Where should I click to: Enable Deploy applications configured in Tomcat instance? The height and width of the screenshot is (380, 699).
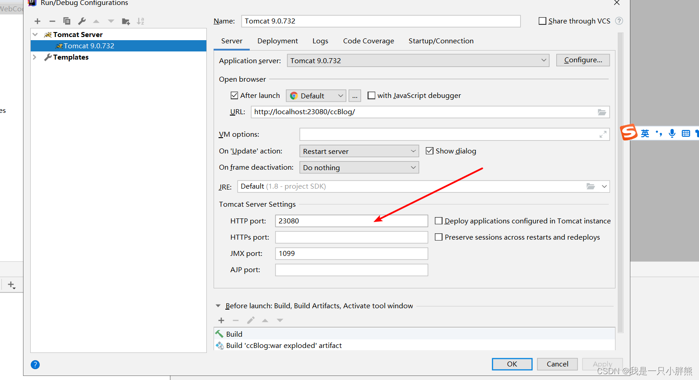coord(438,221)
